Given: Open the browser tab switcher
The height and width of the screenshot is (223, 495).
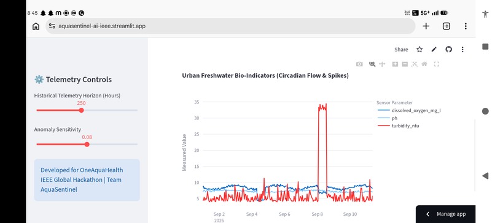Looking at the screenshot, I should [446, 26].
